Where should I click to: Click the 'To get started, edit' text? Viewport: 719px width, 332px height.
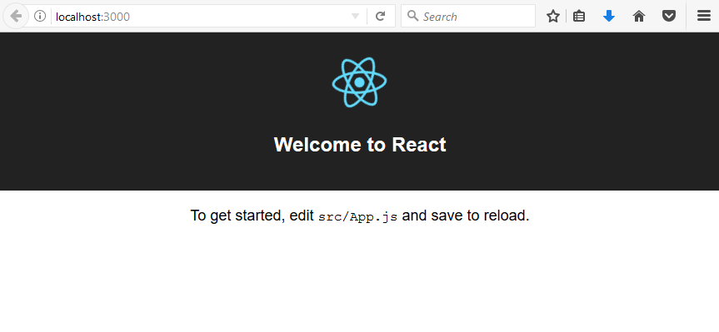coord(252,216)
